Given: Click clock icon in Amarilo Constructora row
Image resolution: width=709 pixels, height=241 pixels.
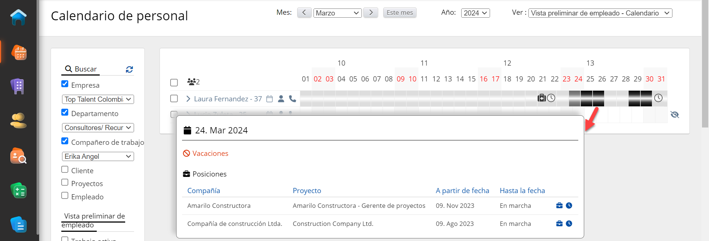Looking at the screenshot, I should [569, 206].
